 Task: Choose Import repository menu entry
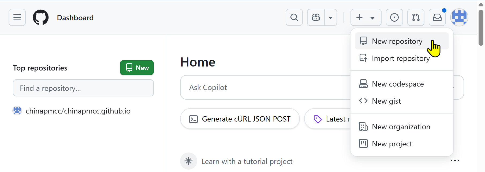point(401,58)
